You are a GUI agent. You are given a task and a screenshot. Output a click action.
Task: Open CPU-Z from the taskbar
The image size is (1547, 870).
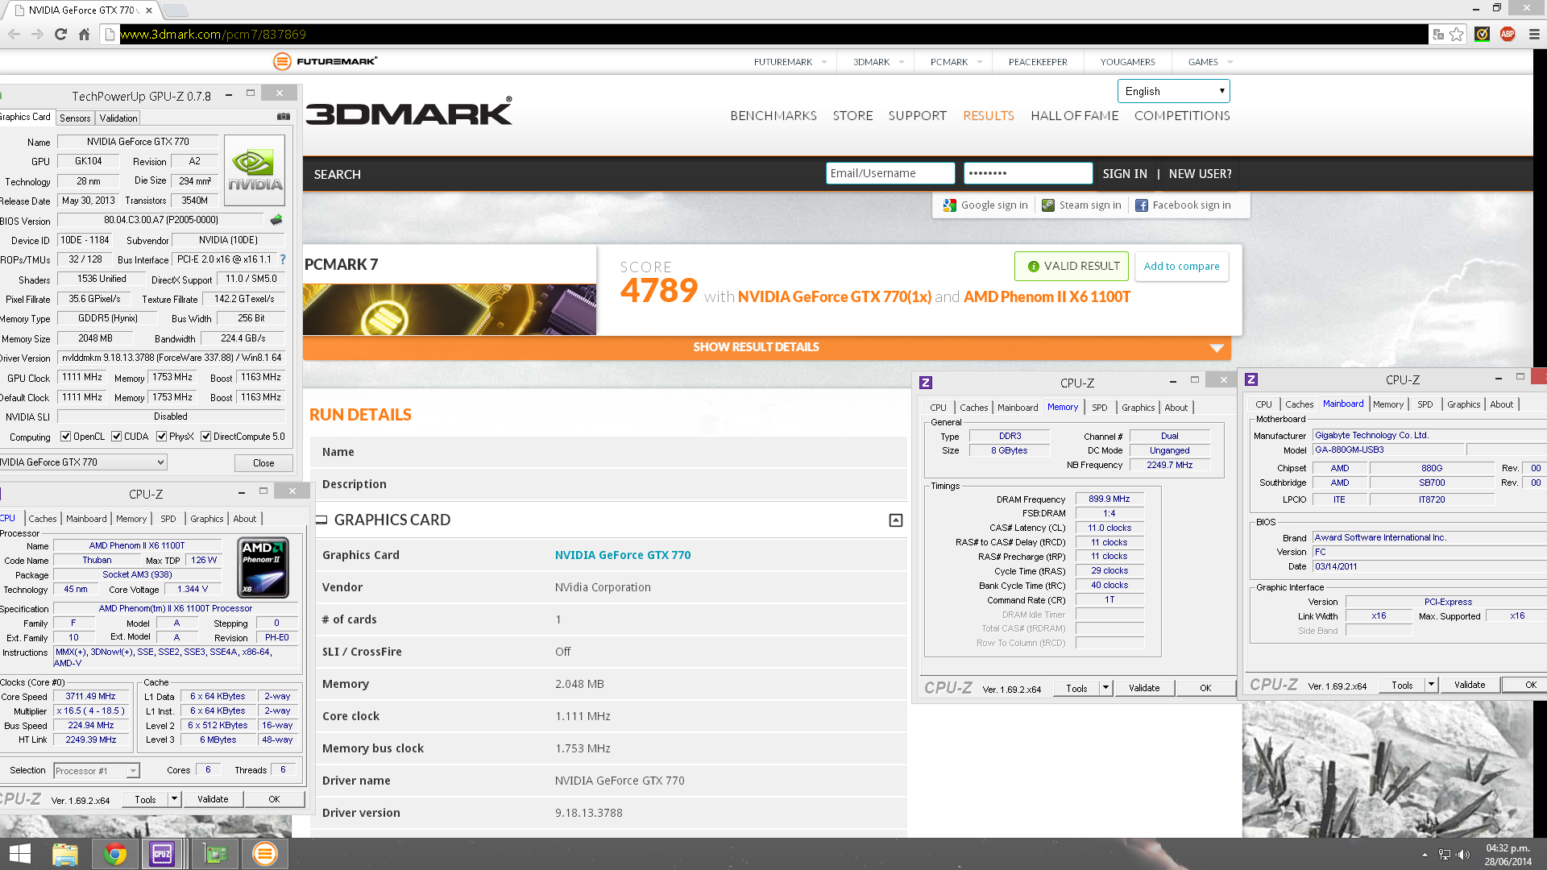(162, 854)
